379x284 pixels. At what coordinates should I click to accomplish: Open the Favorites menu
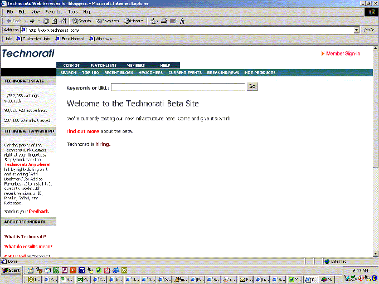54,12
